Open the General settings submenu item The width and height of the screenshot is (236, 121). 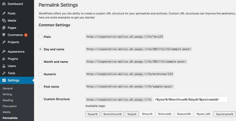click(8, 88)
